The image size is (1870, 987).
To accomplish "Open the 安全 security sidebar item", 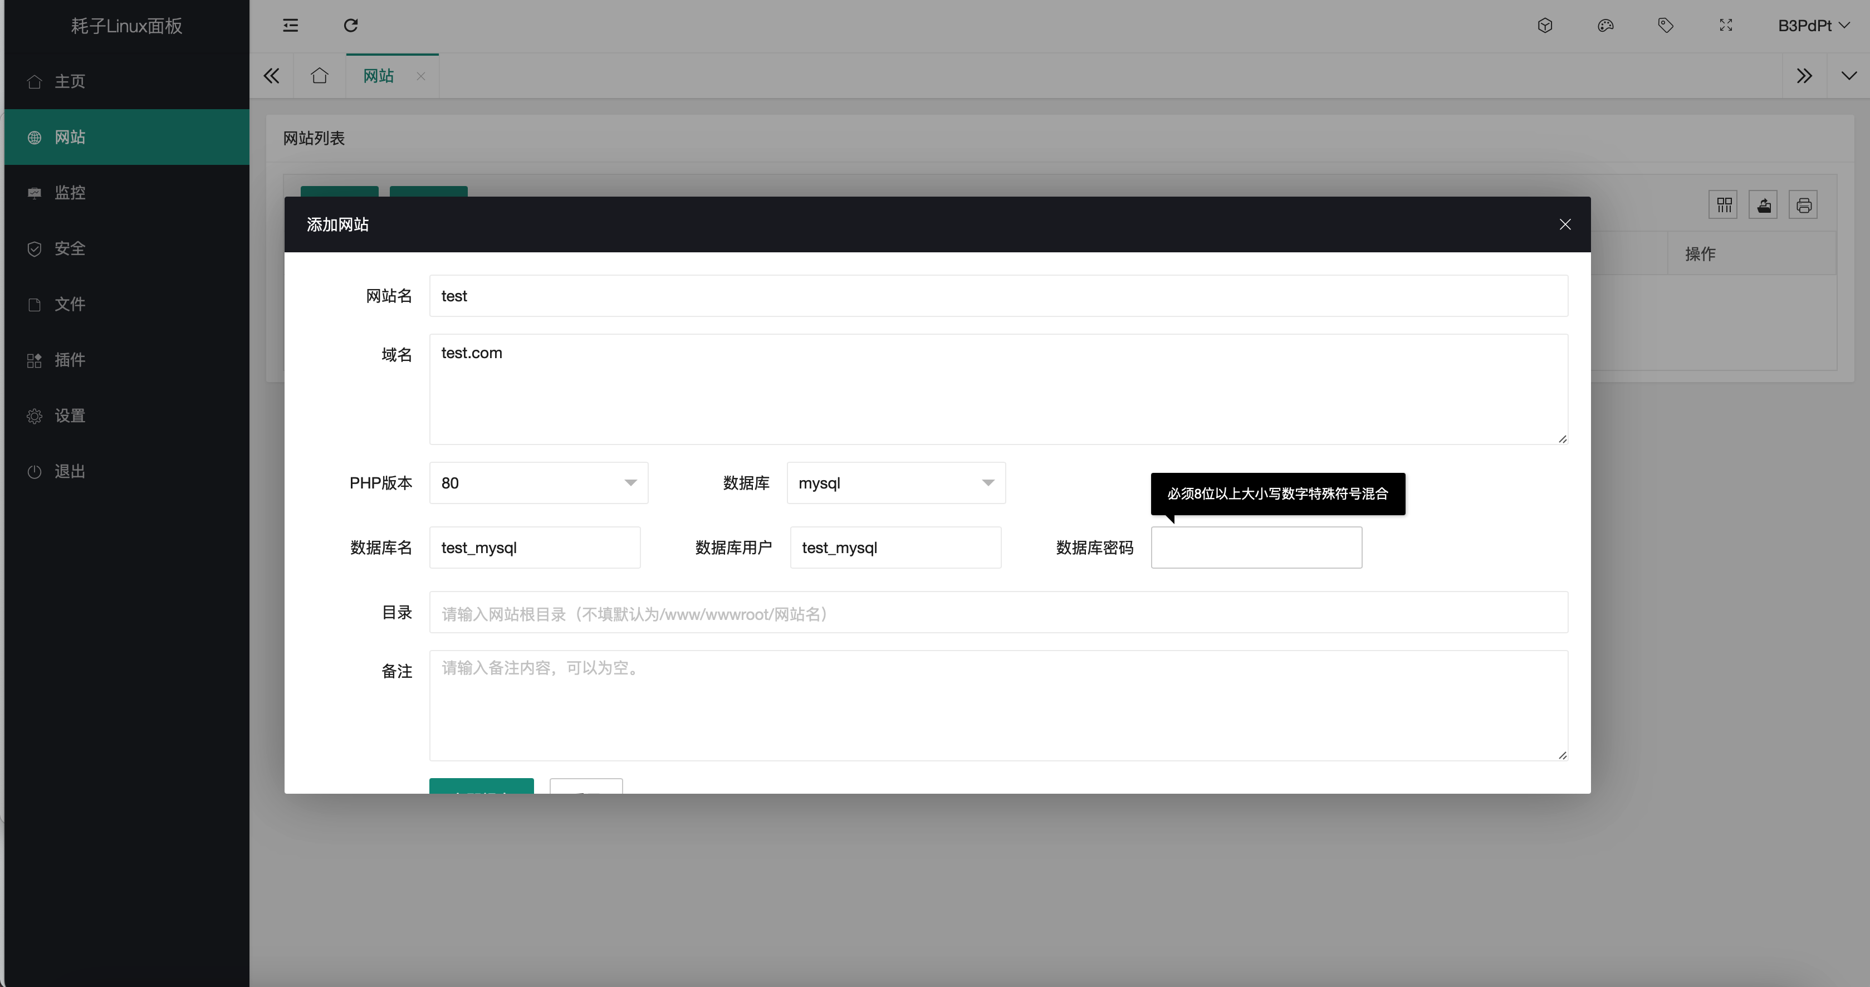I will click(126, 248).
